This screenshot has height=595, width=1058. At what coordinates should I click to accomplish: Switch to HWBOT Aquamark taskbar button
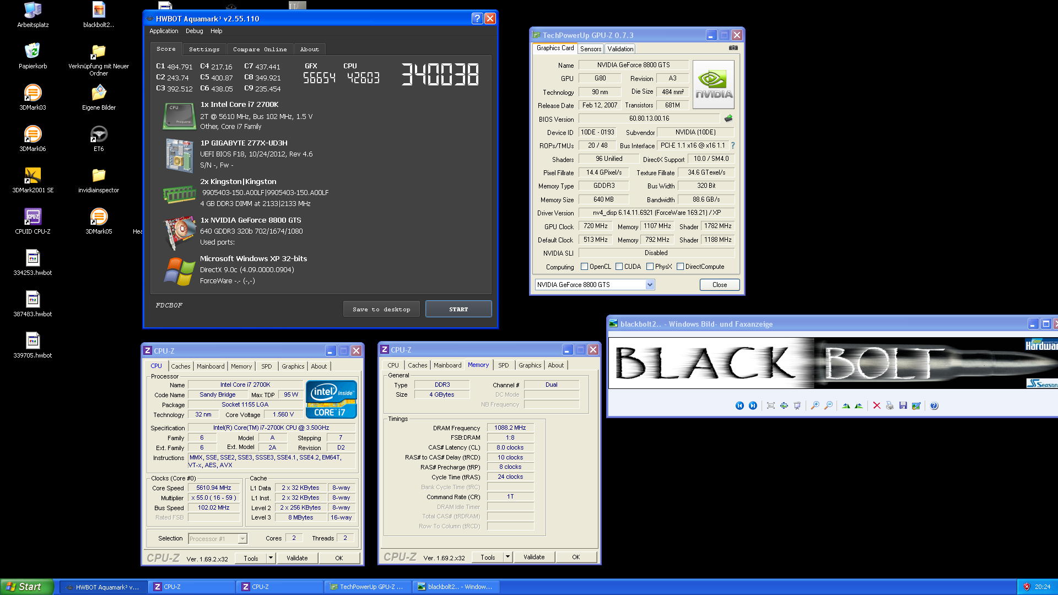click(103, 587)
